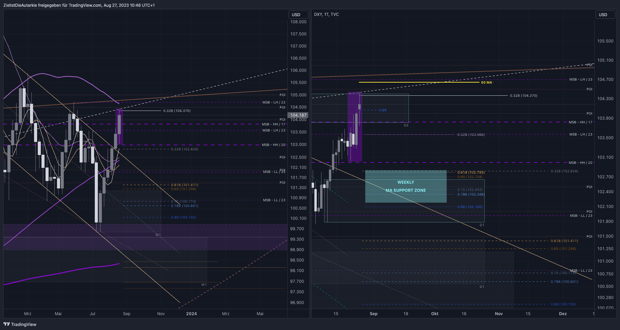Click 0.618 (101.411) label on left chart
The image size is (620, 330).
coord(185,185)
